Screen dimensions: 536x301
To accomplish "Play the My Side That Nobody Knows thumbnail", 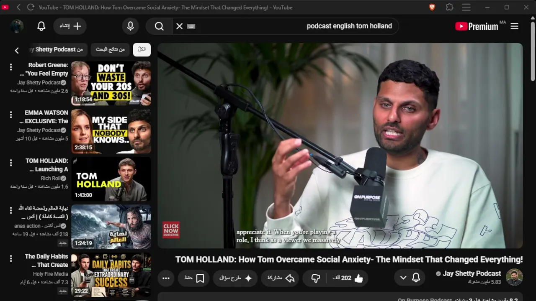I will 111,131.
